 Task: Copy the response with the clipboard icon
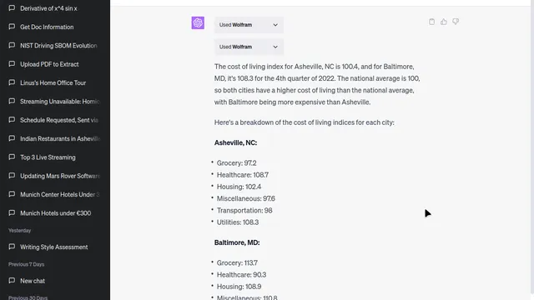tap(431, 22)
